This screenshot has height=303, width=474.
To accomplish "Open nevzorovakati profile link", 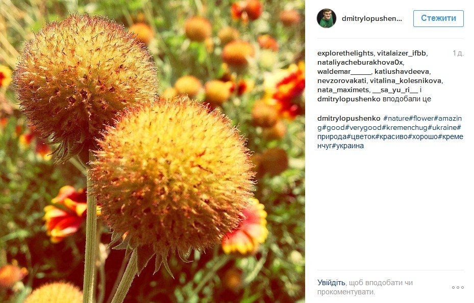I will coord(341,81).
